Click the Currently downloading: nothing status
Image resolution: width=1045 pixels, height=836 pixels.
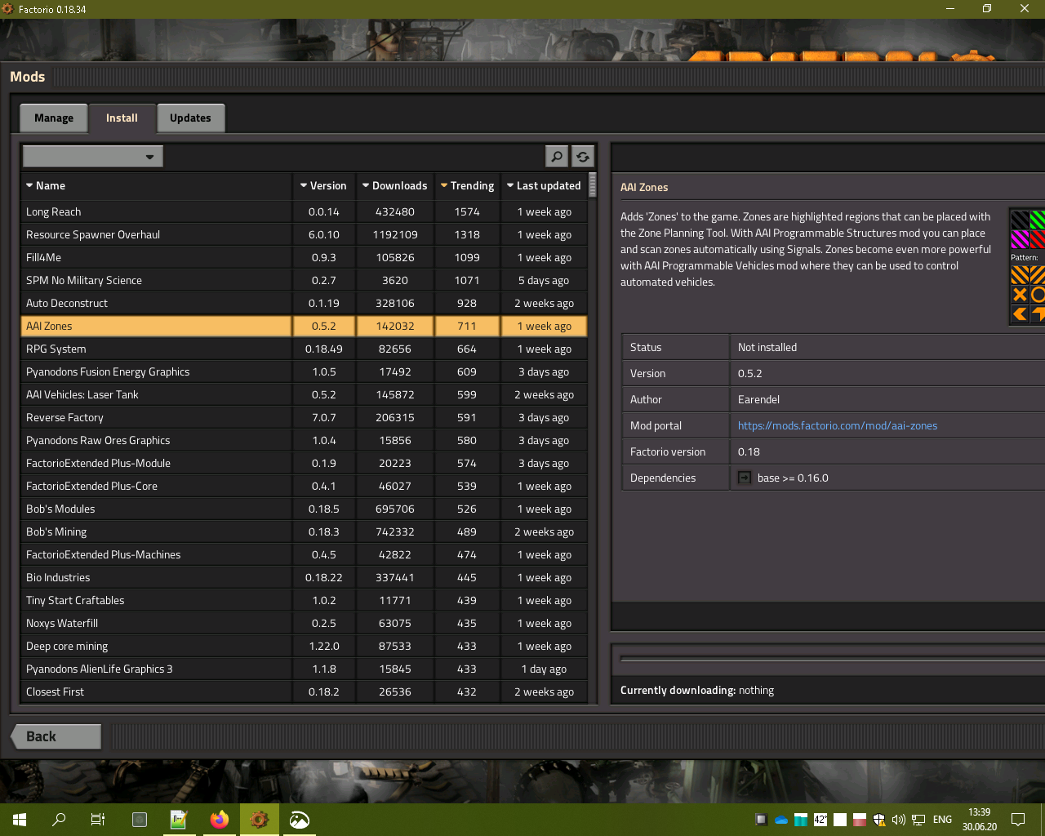(697, 690)
